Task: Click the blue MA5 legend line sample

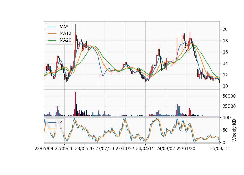Action: coord(52,27)
